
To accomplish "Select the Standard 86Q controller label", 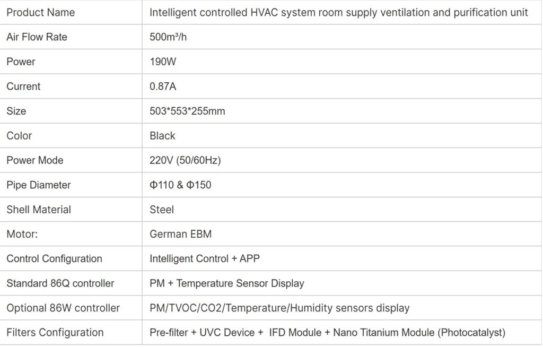I will coord(60,283).
